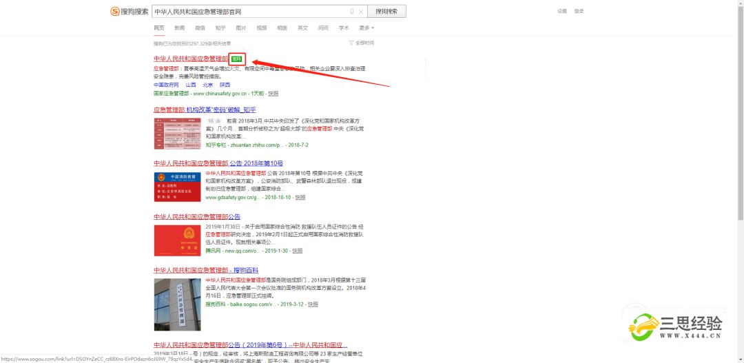Screen dimensions: 744x363
Task: Select the 知乎 search tab
Action: (x=220, y=28)
